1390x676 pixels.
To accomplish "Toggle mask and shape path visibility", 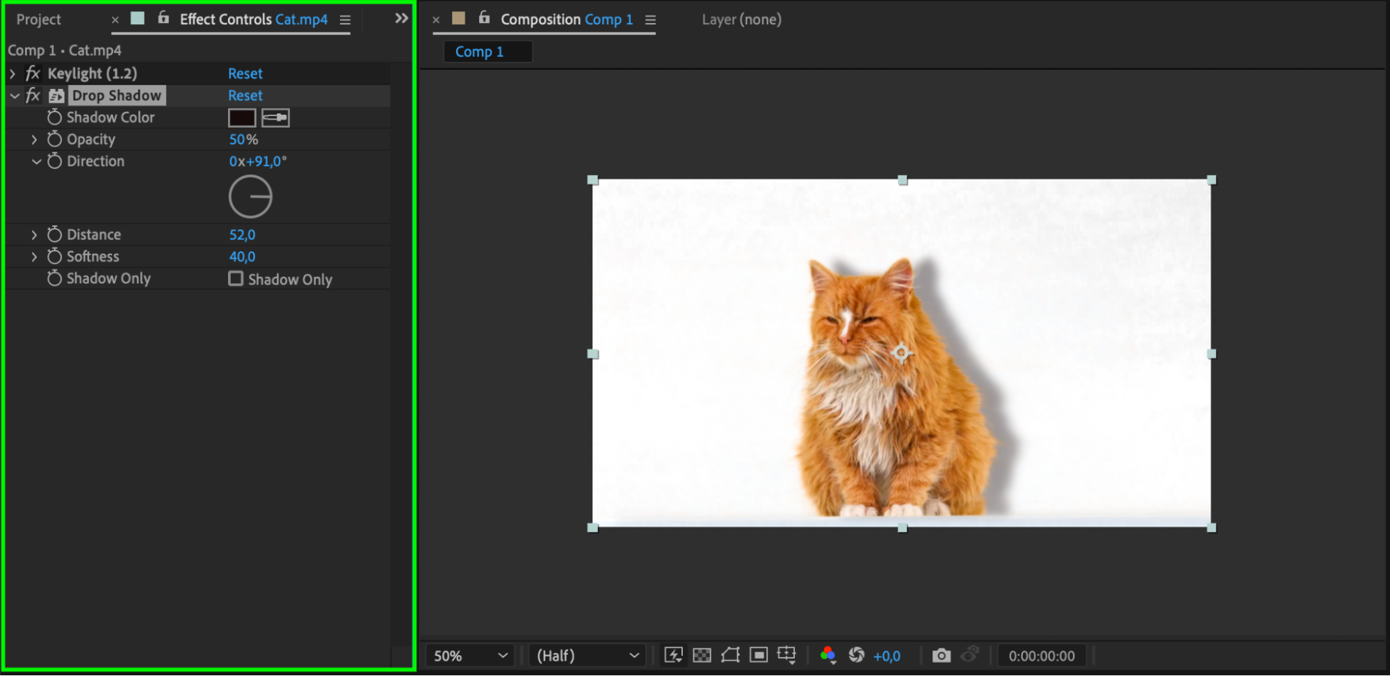I will [730, 655].
